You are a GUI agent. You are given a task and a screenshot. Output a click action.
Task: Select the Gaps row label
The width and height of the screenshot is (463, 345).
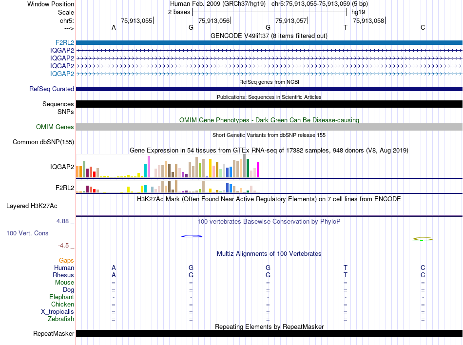pos(66,260)
